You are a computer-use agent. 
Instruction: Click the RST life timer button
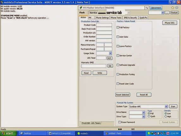click(x=110, y=58)
